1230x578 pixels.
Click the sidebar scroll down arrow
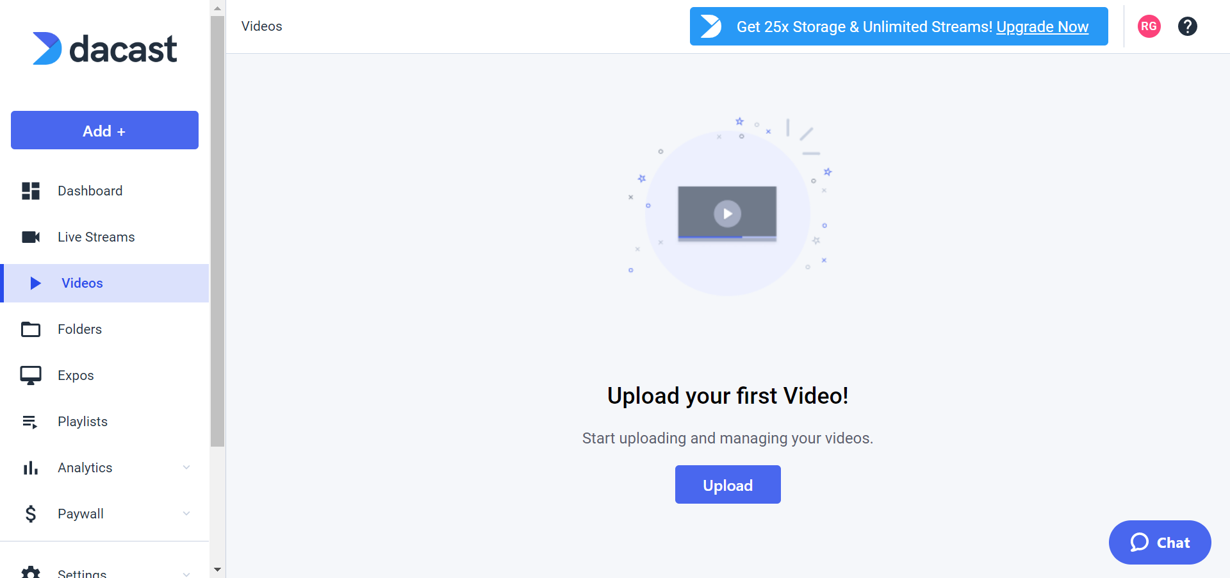(217, 569)
